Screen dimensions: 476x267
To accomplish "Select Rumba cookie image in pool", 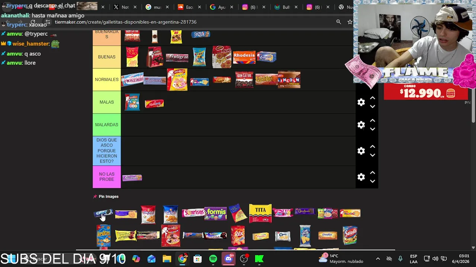I will click(126, 235).
